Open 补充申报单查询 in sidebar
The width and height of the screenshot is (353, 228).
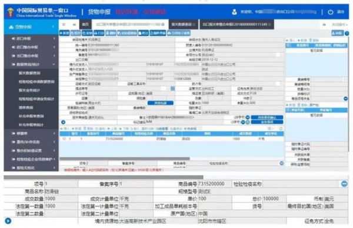(31, 116)
